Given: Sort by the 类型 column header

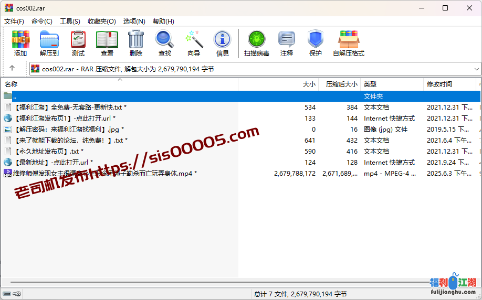Looking at the screenshot, I should coord(392,84).
